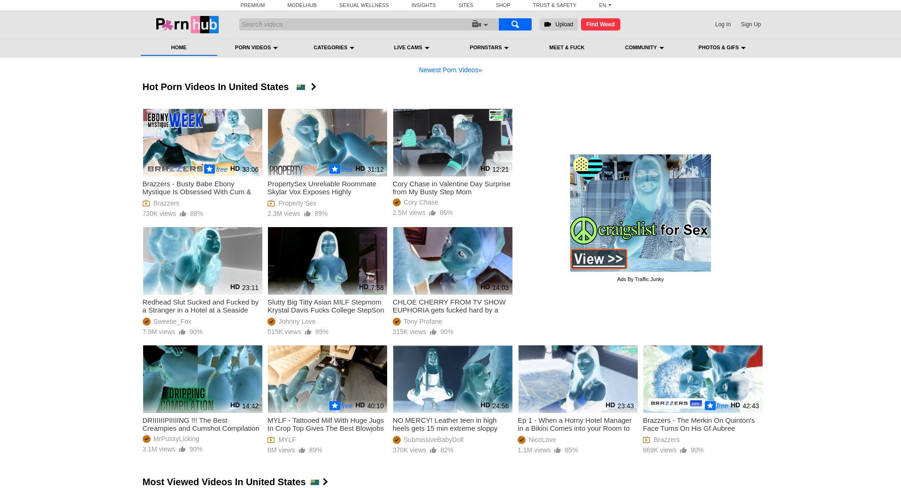
Task: Click channel icon beside Brazzers with 669K views
Action: point(647,440)
